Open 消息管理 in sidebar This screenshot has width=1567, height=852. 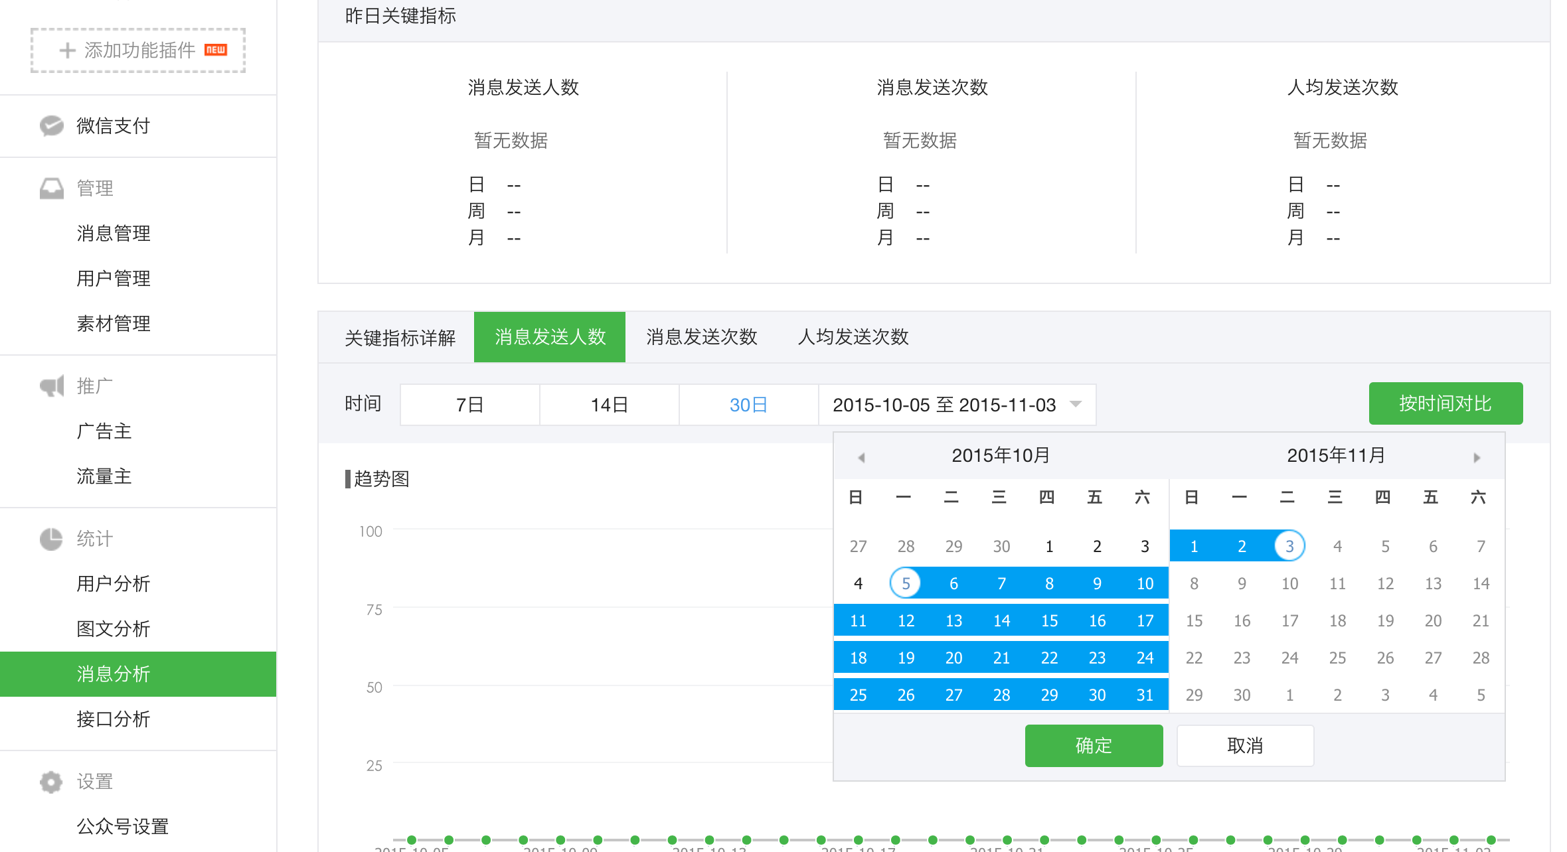point(114,234)
